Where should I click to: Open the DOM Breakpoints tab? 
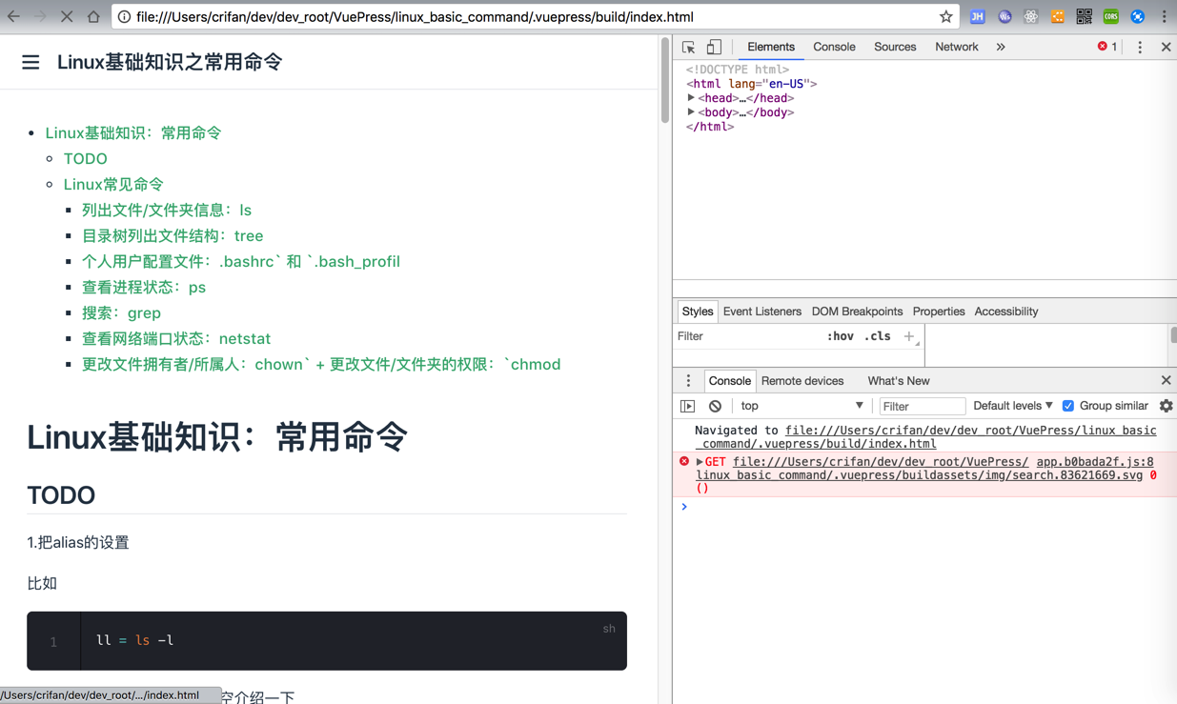coord(857,312)
